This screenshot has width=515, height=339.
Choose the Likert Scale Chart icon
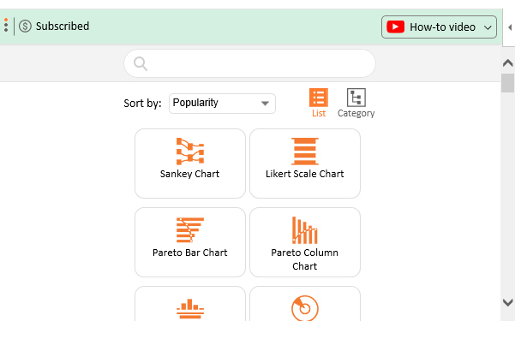point(305,152)
